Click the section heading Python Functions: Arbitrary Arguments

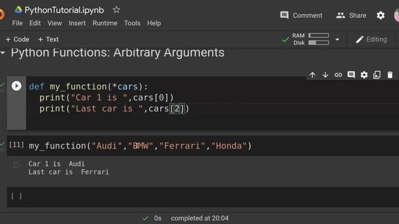coord(118,52)
